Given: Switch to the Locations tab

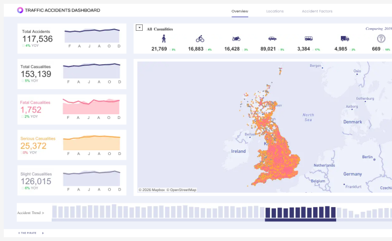Looking at the screenshot, I should click(x=275, y=11).
